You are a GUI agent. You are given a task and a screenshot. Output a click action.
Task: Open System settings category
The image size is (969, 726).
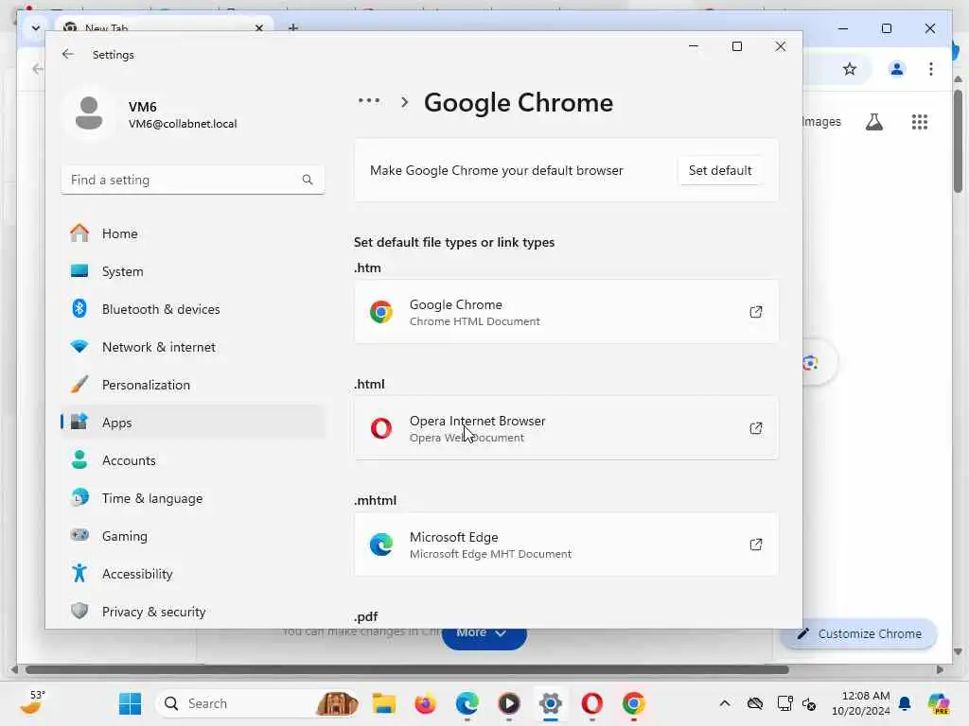pyautogui.click(x=193, y=271)
